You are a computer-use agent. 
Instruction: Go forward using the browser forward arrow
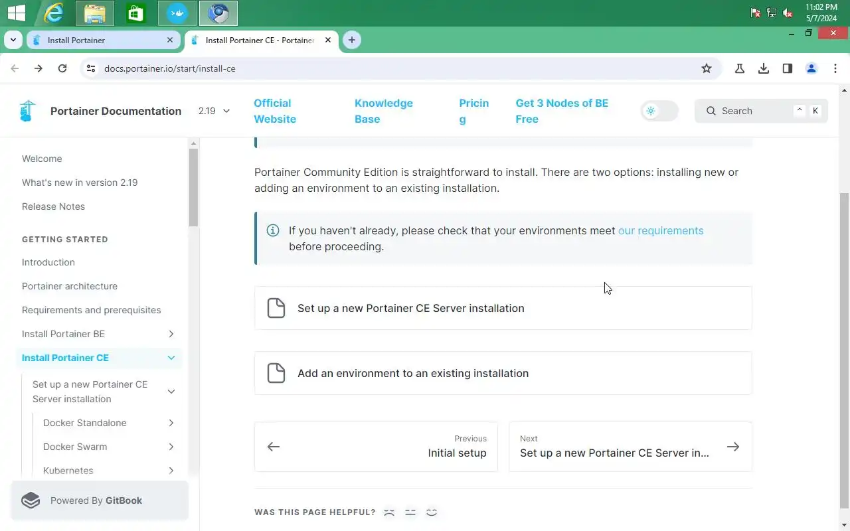pyautogui.click(x=39, y=68)
